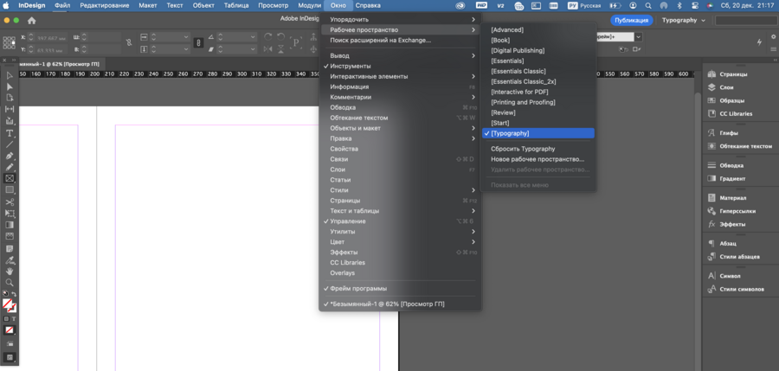This screenshot has width=779, height=371.
Task: Click the Apple menu icon
Action: point(8,5)
